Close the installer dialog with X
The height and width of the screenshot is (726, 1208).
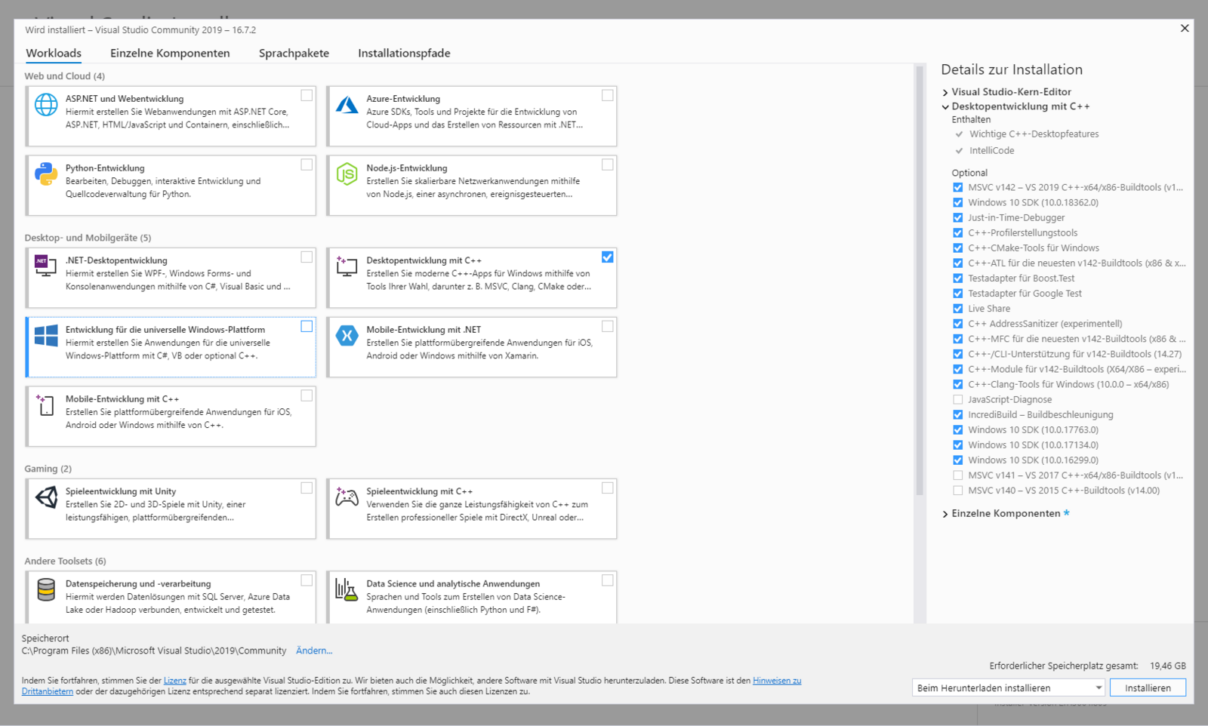point(1184,29)
